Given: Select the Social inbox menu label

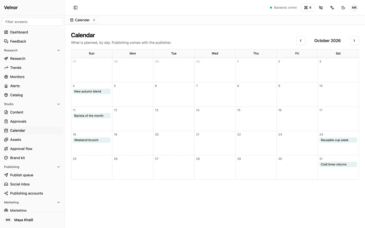Looking at the screenshot, I should pos(20,184).
